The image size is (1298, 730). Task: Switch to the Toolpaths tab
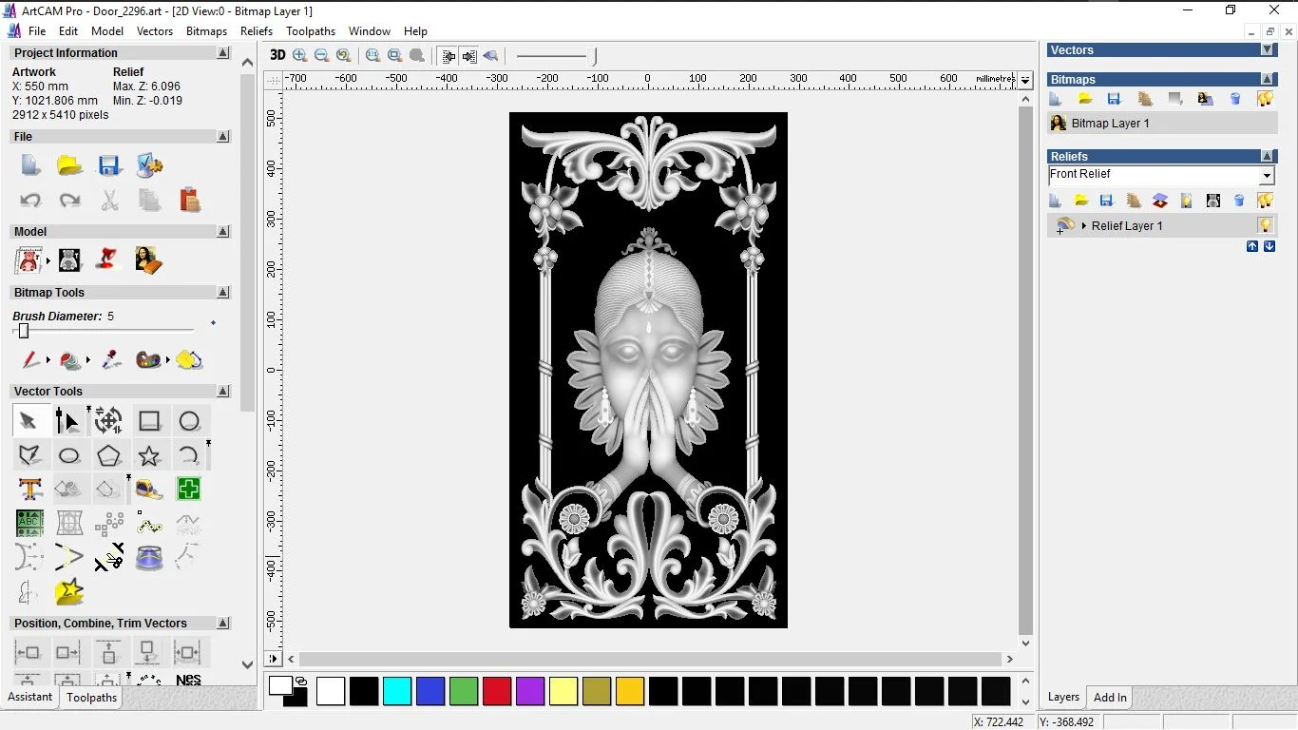91,698
